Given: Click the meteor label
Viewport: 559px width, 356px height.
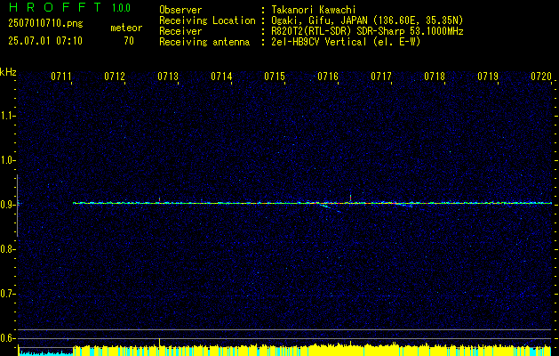Looking at the screenshot, I should 126,28.
